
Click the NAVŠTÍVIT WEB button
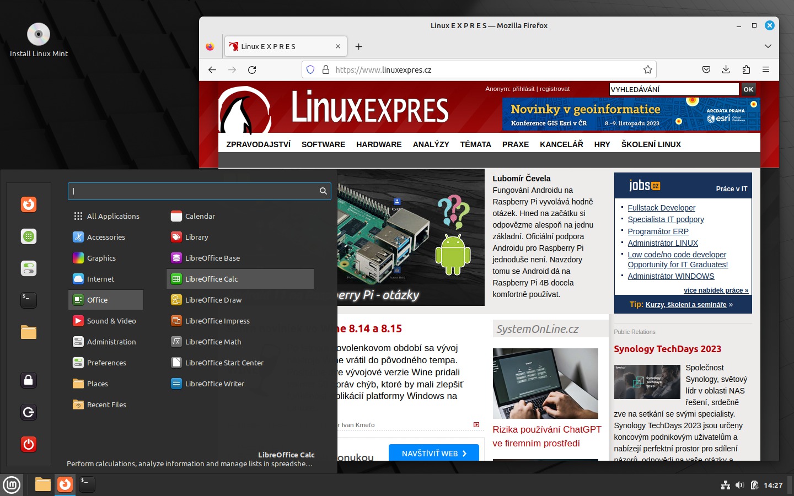point(434,454)
